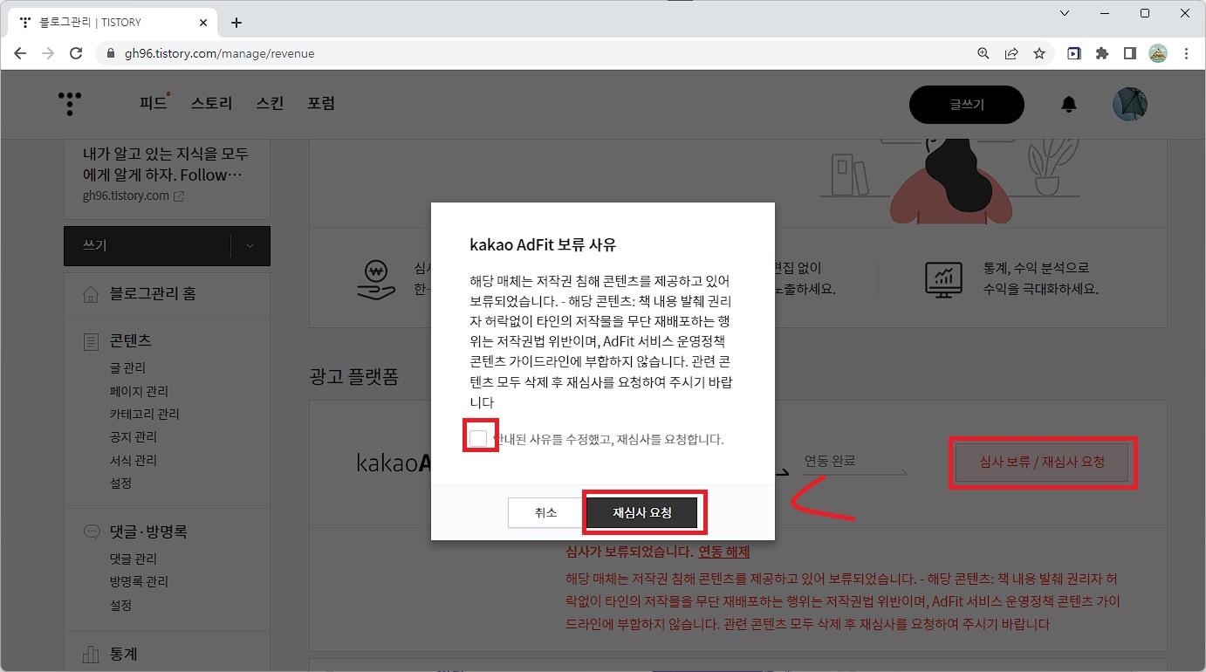Select 카테고리 관리 in sidebar

(145, 415)
